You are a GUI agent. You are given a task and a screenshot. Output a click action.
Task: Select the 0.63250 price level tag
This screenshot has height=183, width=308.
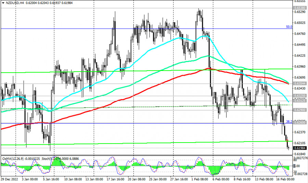click(x=299, y=96)
